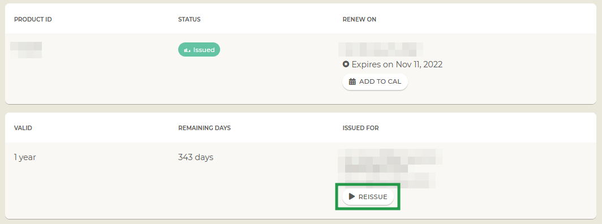
Task: Click the VALID column header
Action: pyautogui.click(x=23, y=128)
